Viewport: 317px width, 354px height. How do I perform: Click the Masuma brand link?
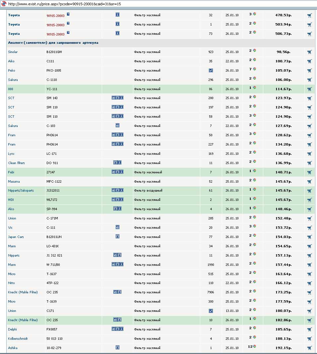point(14,182)
